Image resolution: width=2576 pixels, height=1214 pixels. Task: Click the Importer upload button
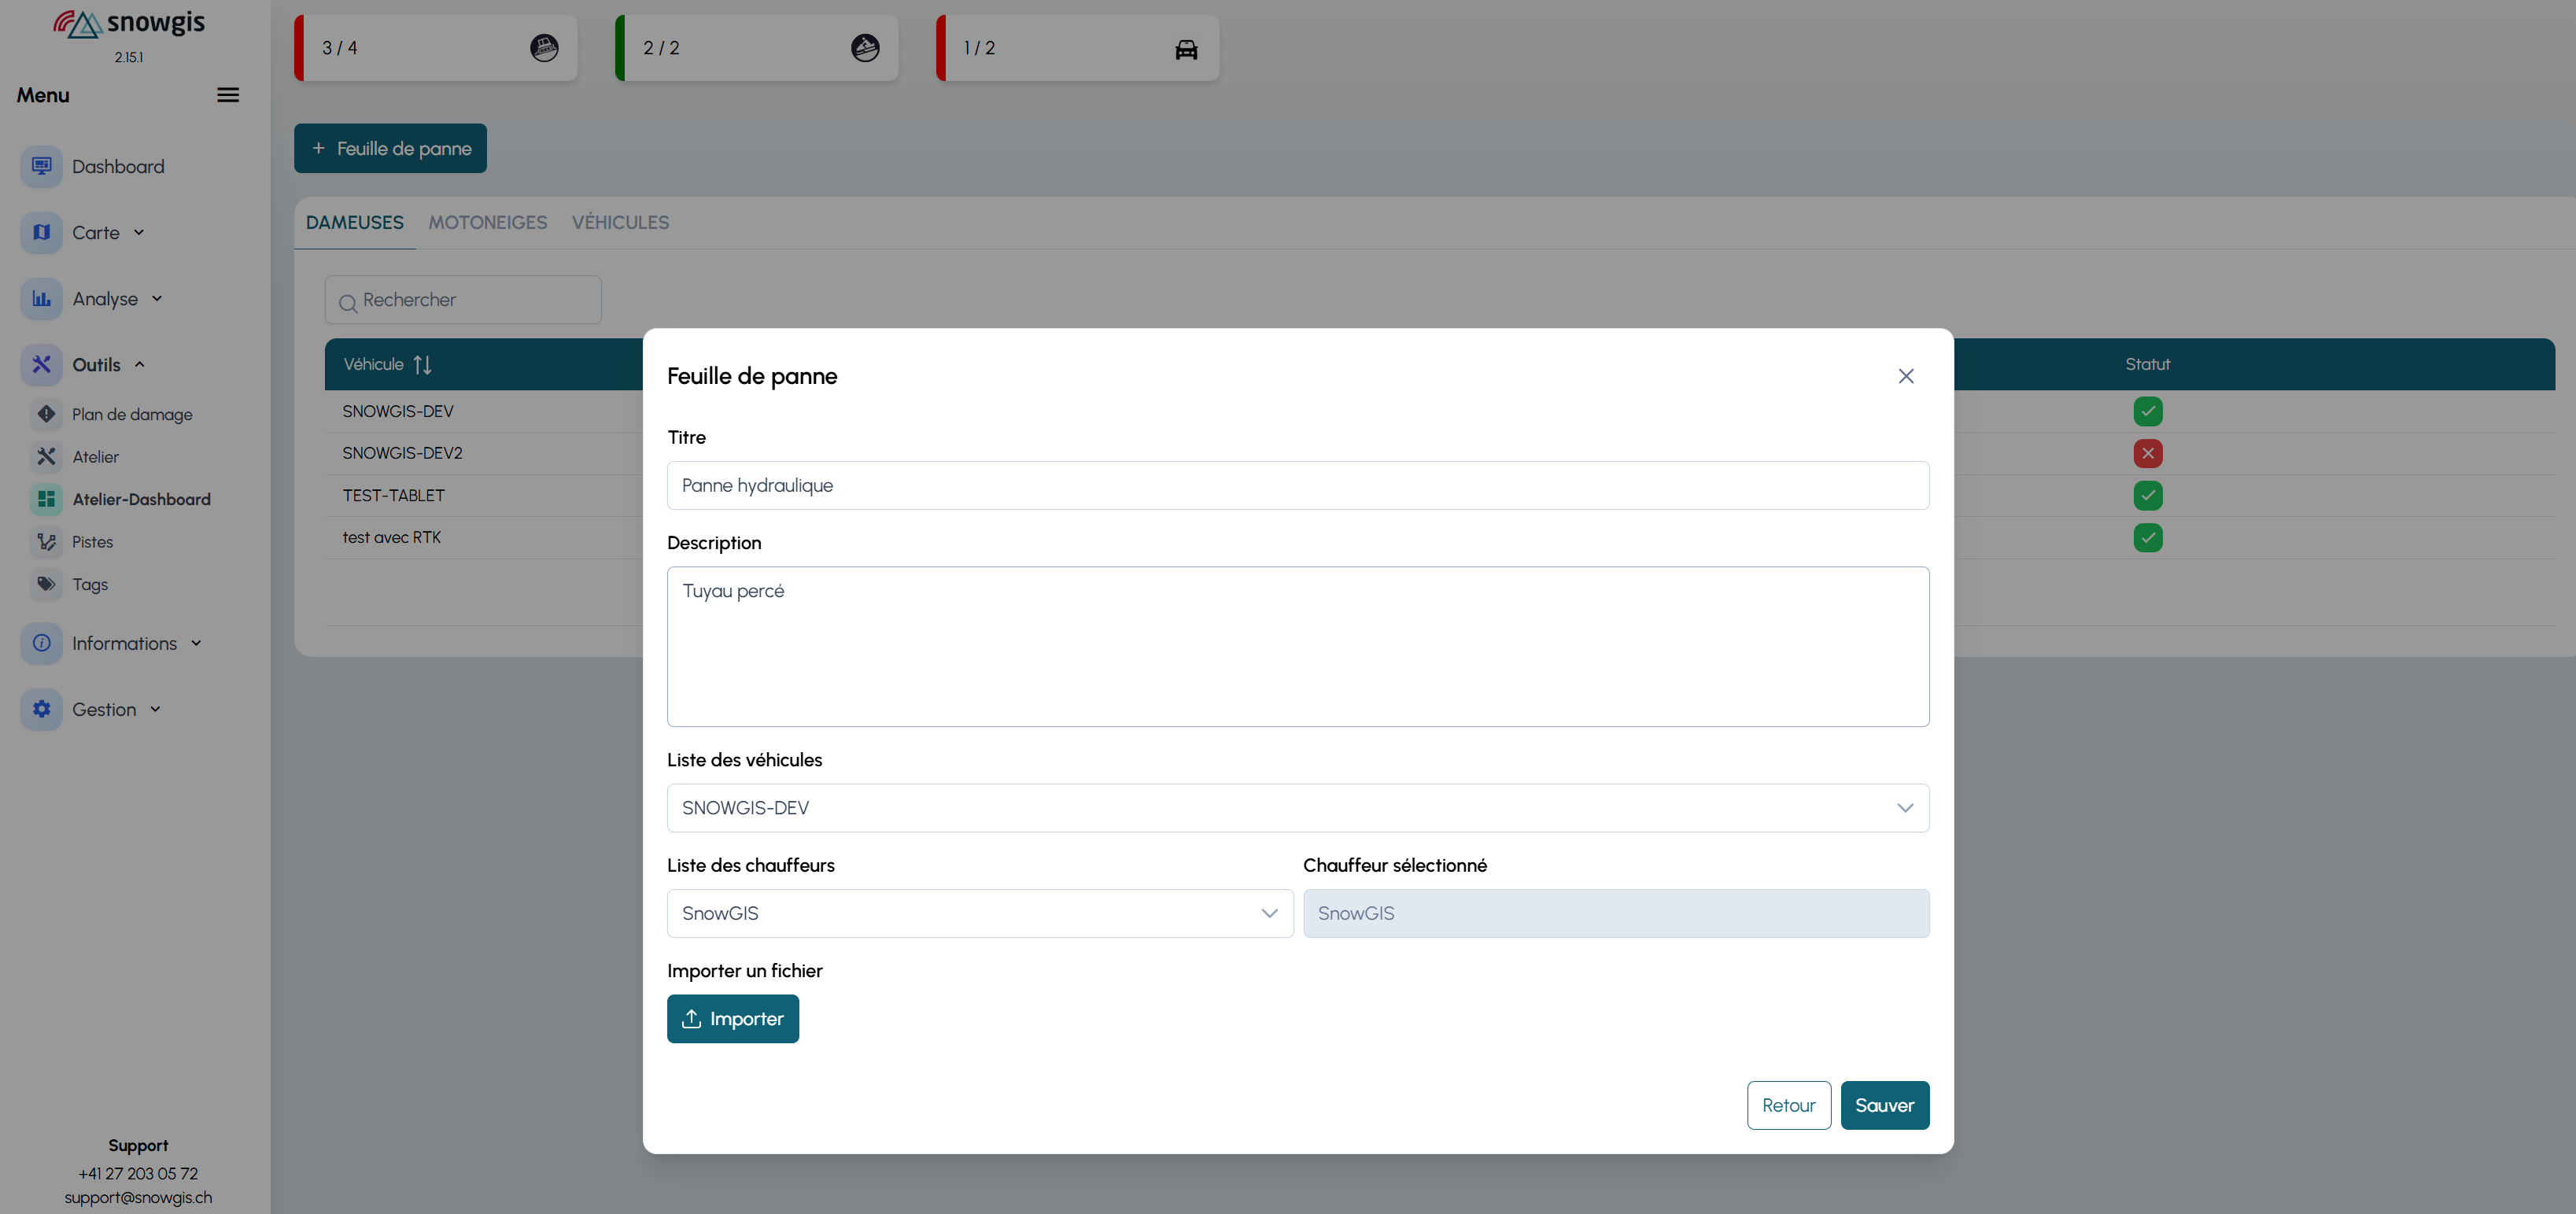pyautogui.click(x=732, y=1018)
